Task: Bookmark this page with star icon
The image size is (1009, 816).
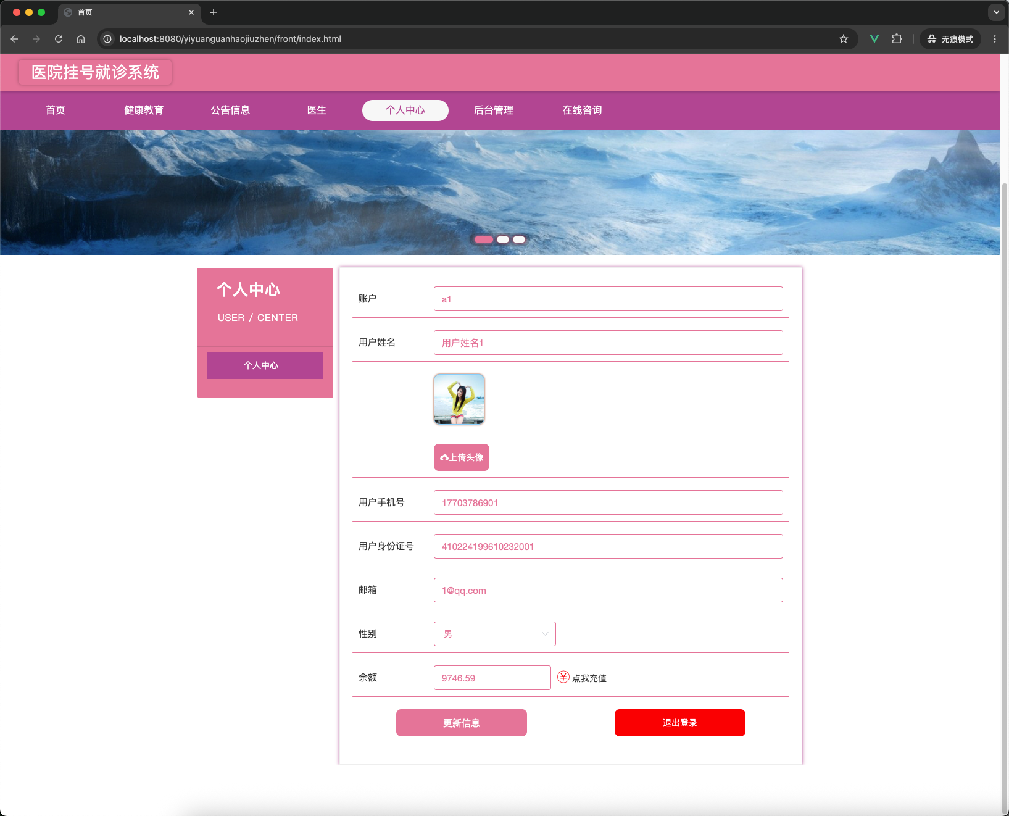Action: click(x=844, y=39)
